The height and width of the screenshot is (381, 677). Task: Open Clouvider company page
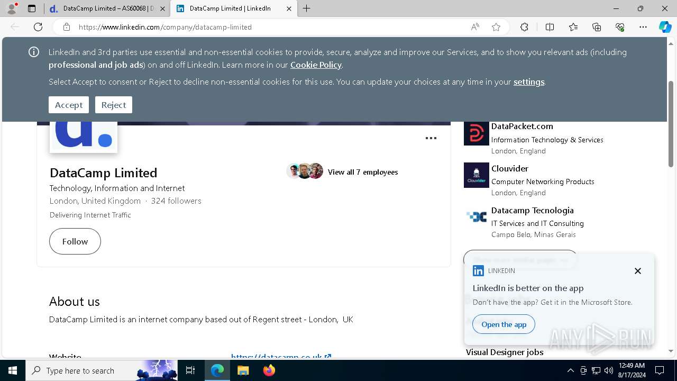(510, 168)
